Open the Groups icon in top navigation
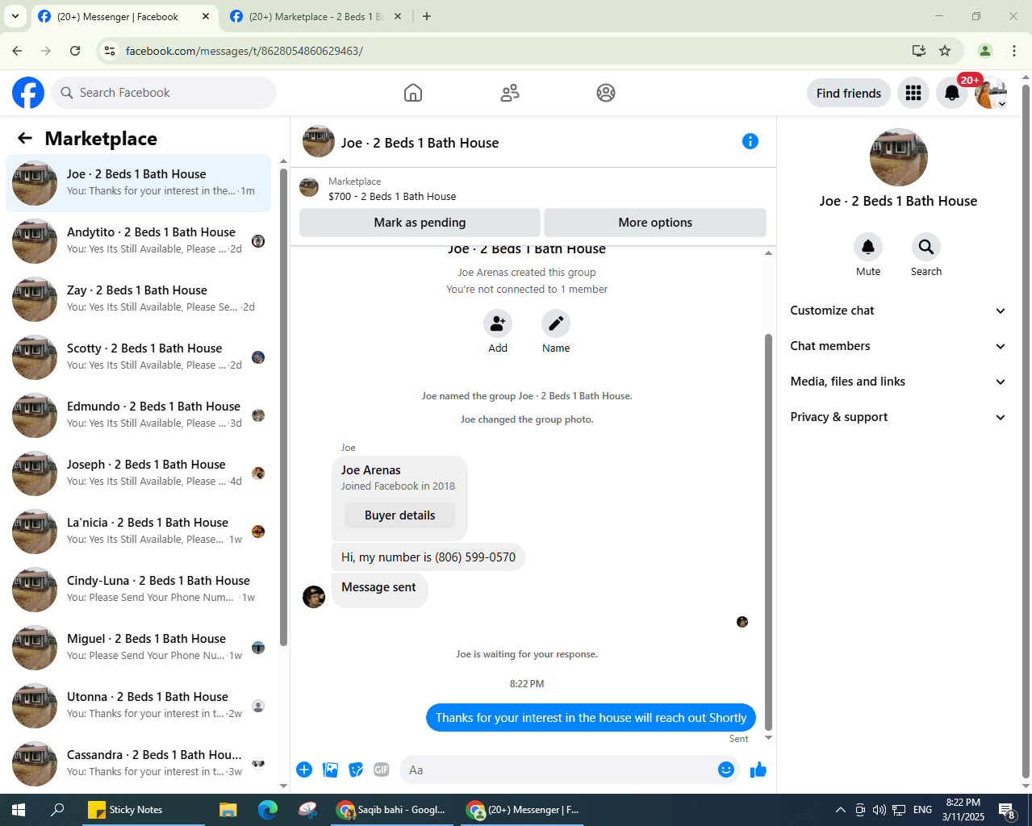This screenshot has height=826, width=1032. click(x=606, y=93)
